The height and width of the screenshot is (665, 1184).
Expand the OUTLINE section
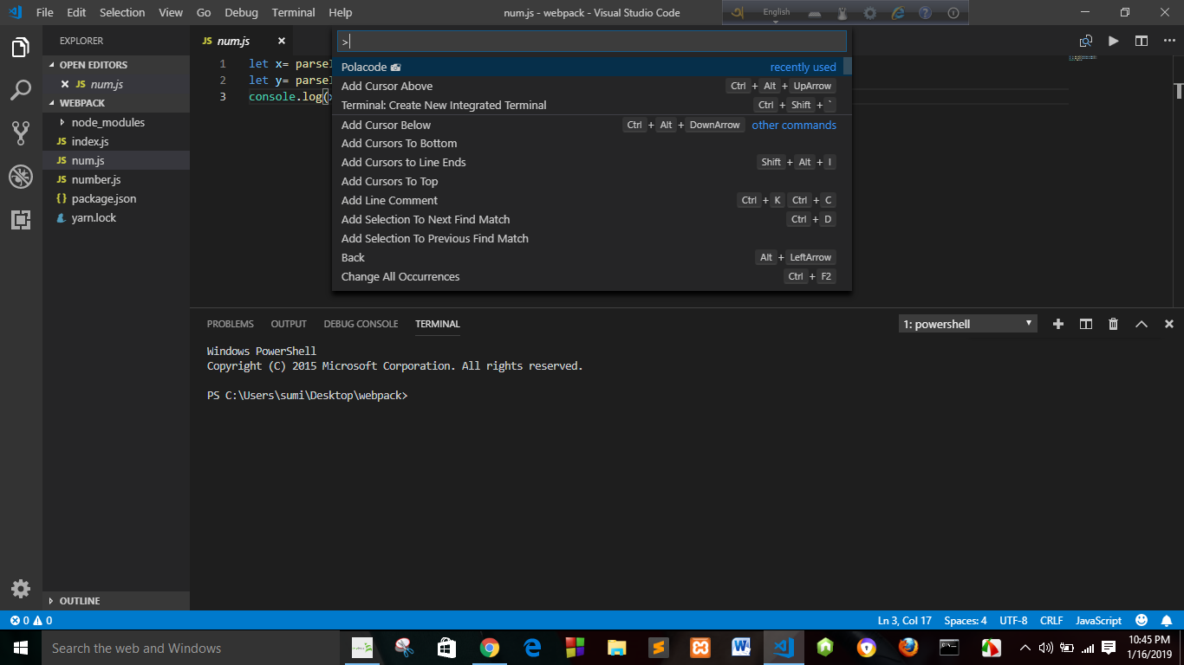tap(80, 600)
